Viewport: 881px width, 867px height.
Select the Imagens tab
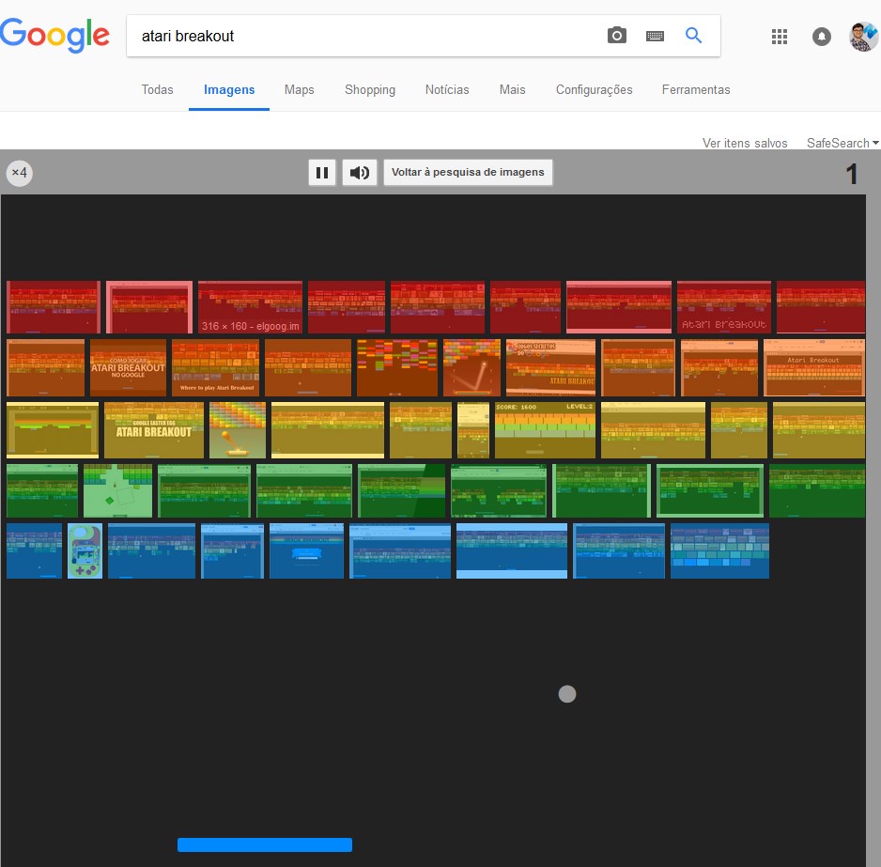(229, 90)
